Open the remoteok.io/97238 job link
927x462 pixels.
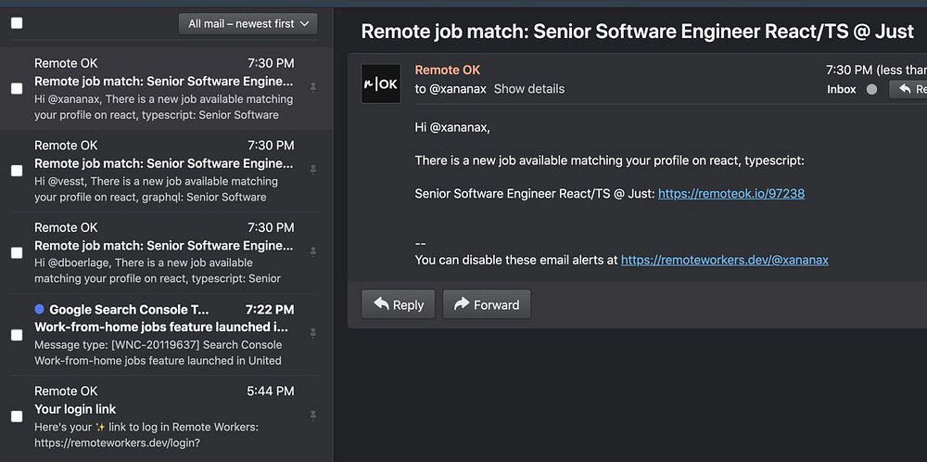pyautogui.click(x=730, y=194)
